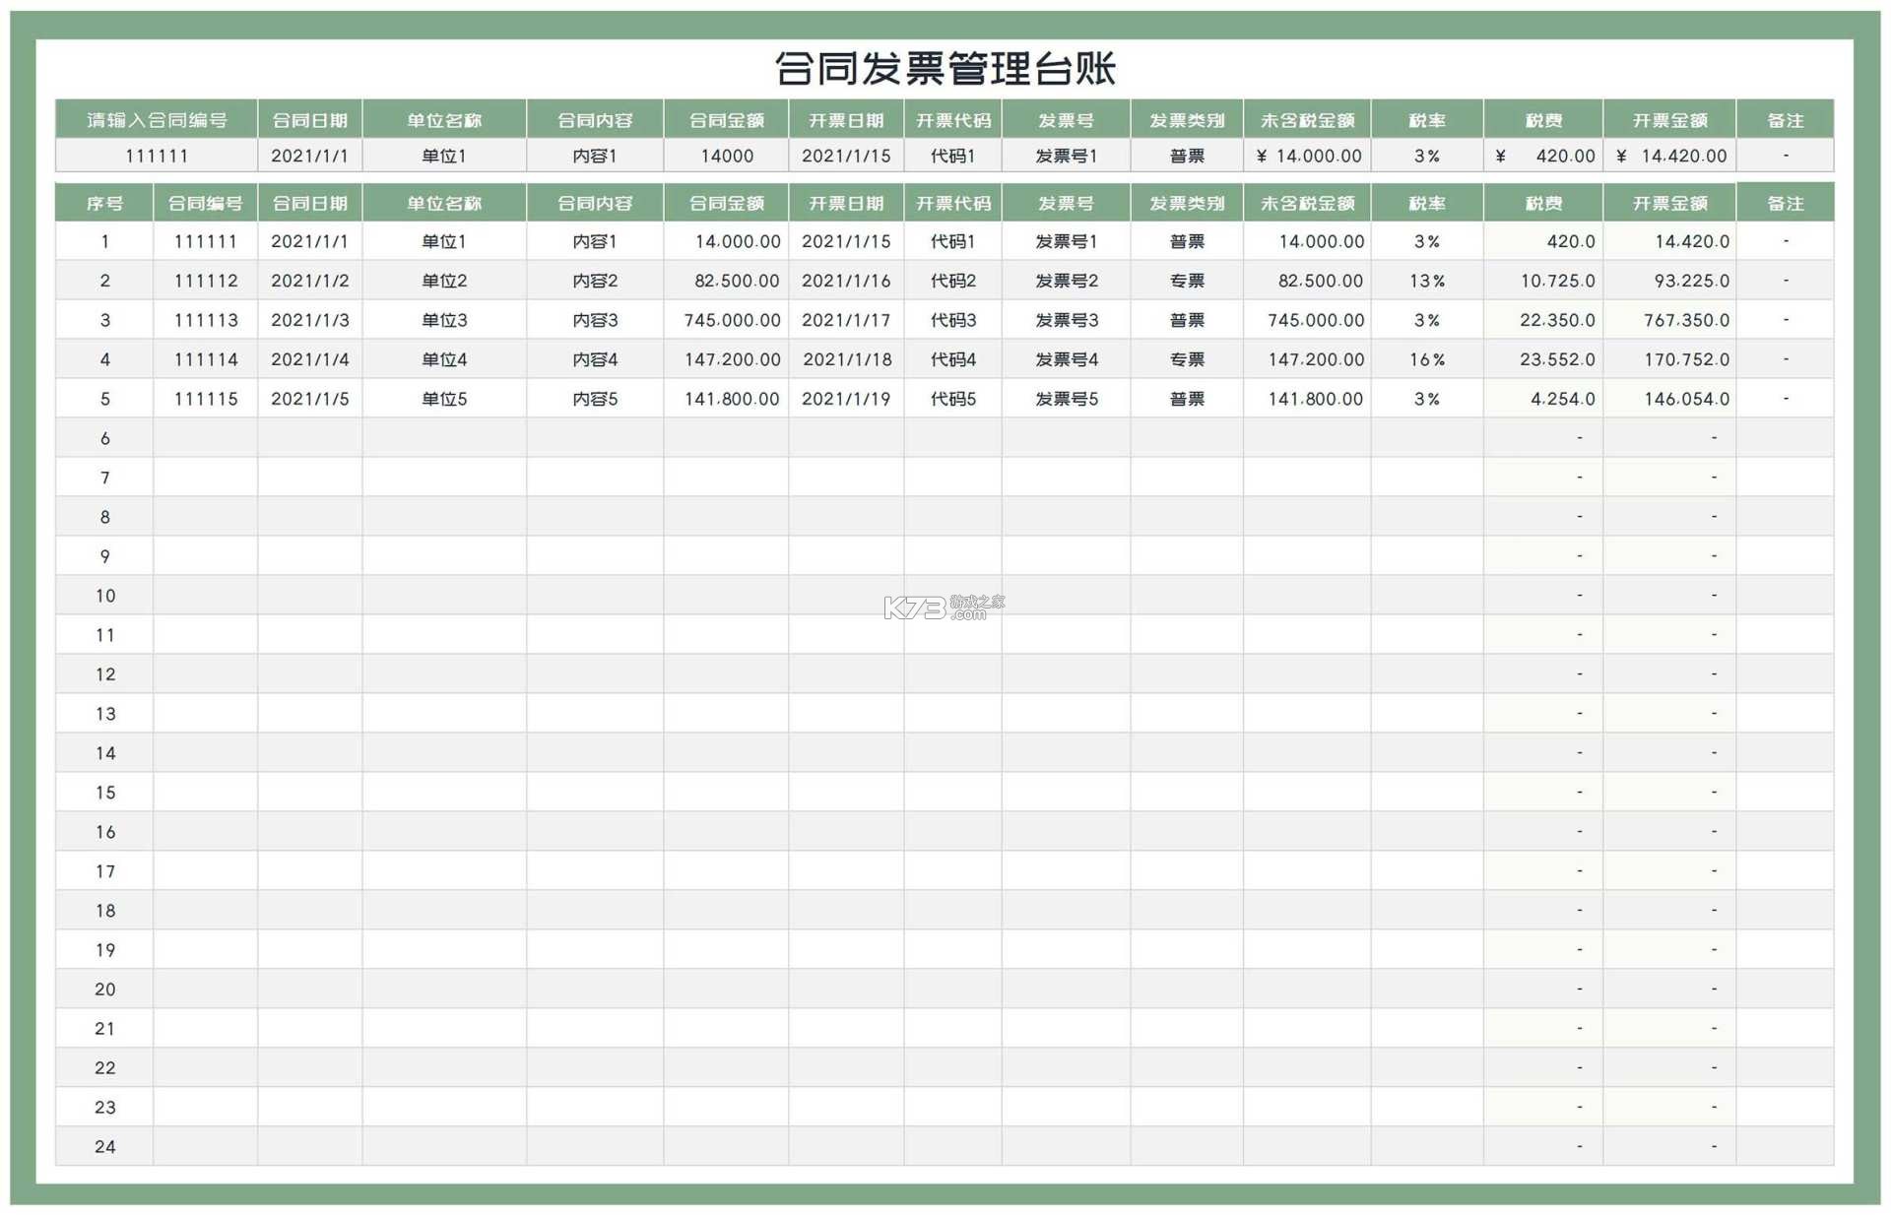
Task: Click invoice type 普票 in row 5
Action: (1187, 399)
